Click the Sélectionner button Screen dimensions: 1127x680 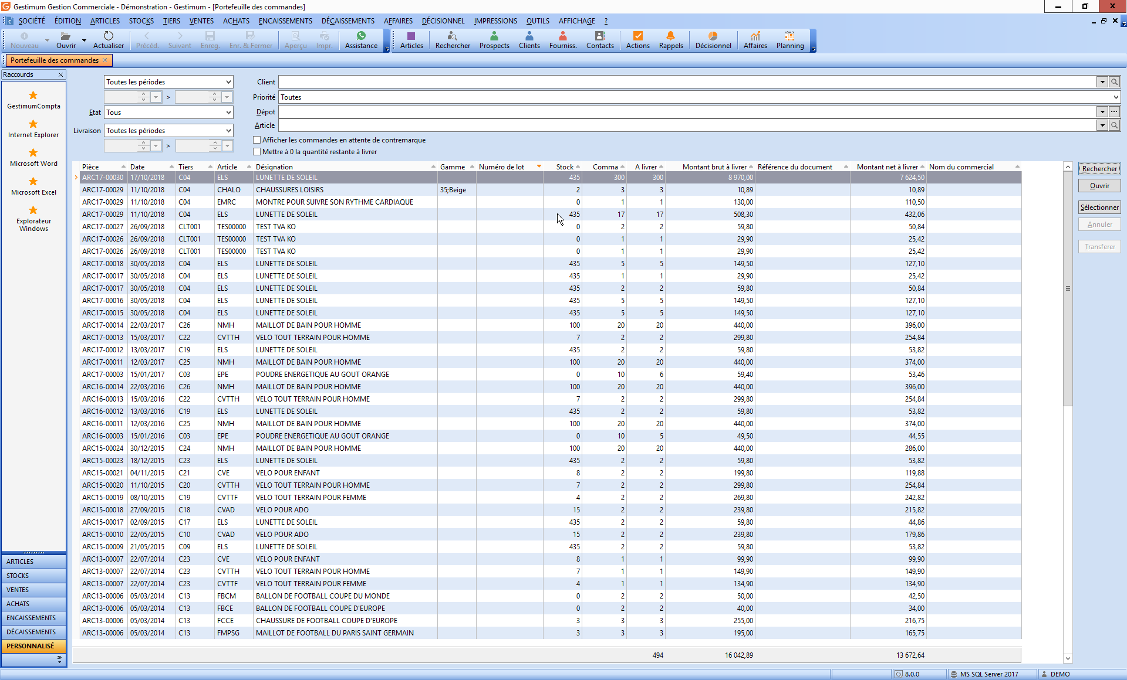coord(1099,208)
